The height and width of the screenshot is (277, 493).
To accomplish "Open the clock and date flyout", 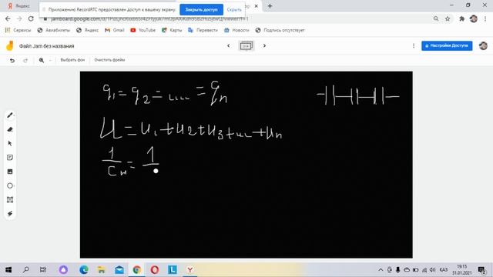I will pyautogui.click(x=462, y=270).
